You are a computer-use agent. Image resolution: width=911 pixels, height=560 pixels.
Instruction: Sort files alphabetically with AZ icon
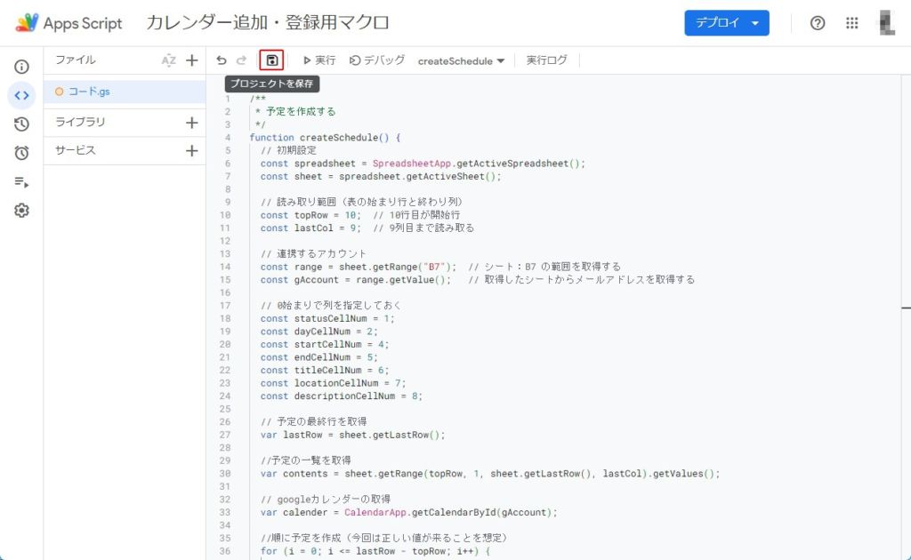[x=169, y=60]
